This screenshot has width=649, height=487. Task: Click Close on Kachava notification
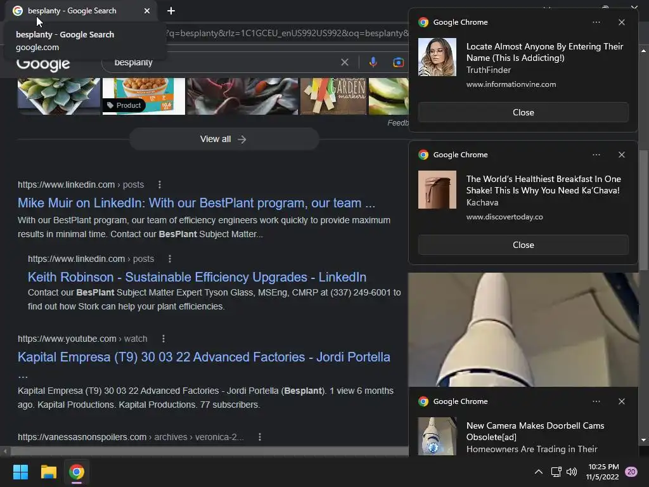point(523,245)
